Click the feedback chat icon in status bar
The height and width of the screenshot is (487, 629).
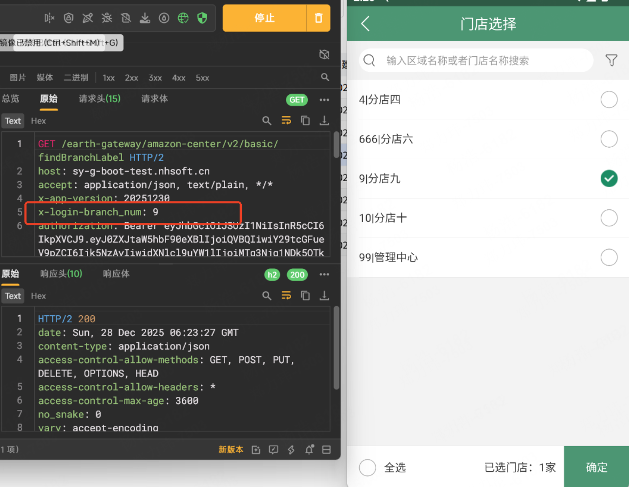pyautogui.click(x=273, y=450)
